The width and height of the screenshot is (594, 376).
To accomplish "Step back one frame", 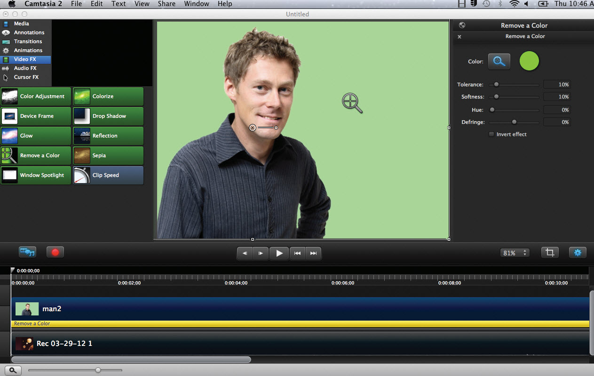I will [245, 253].
